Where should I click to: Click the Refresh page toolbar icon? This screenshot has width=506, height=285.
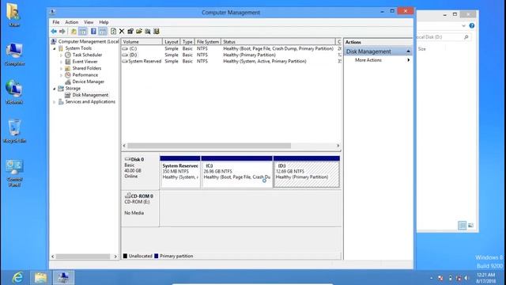pos(113,32)
